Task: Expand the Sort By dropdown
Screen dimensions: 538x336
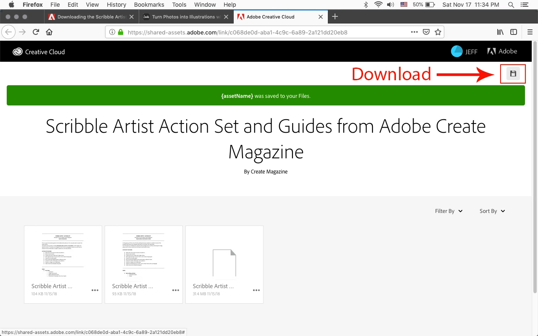Action: click(x=492, y=211)
